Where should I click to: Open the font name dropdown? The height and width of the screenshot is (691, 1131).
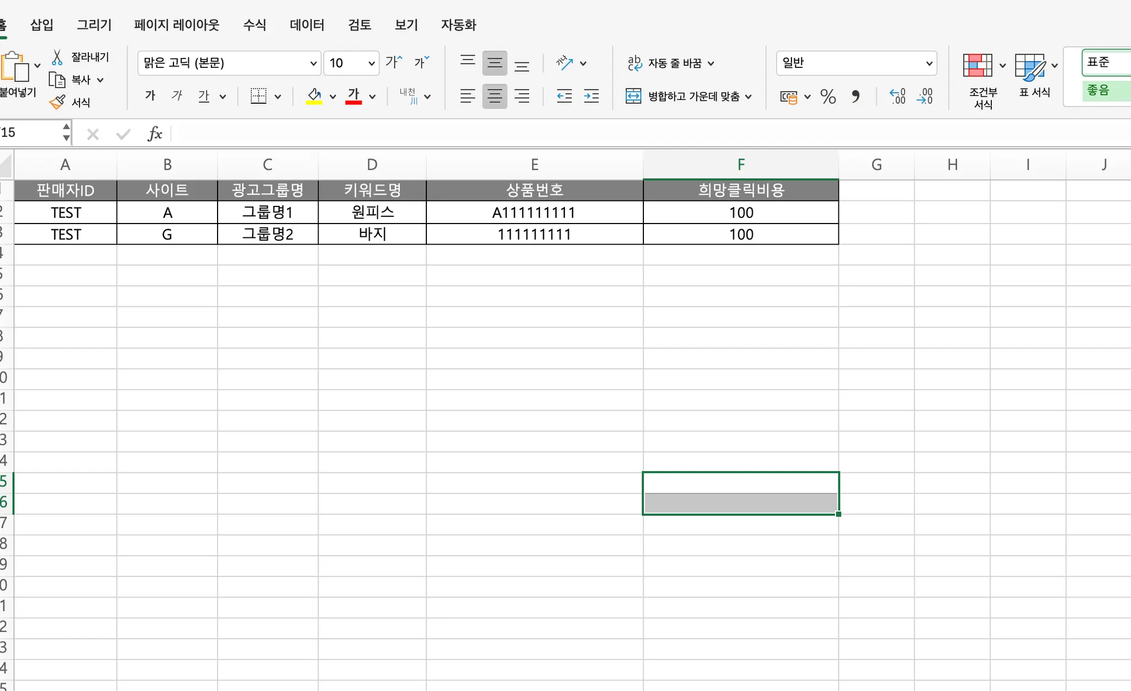click(313, 63)
